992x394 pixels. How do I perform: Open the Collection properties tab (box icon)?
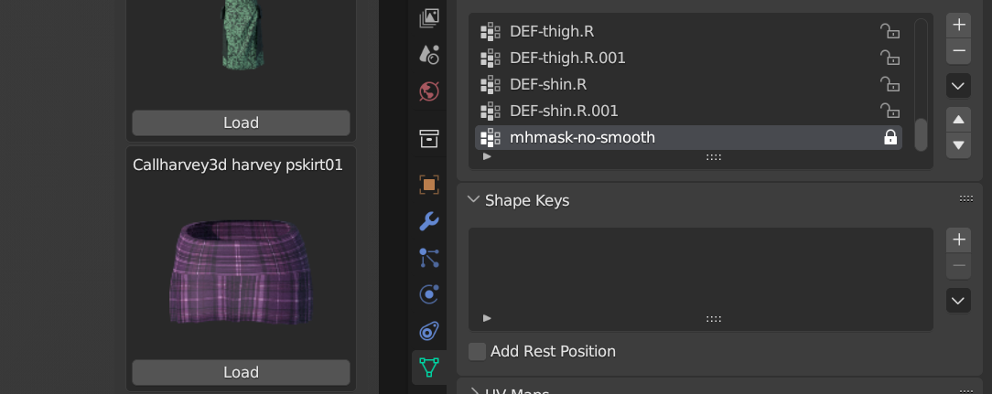click(428, 138)
